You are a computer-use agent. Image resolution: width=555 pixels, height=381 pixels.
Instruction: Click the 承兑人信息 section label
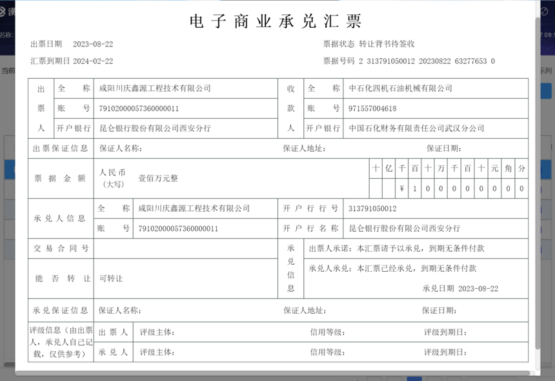point(59,218)
